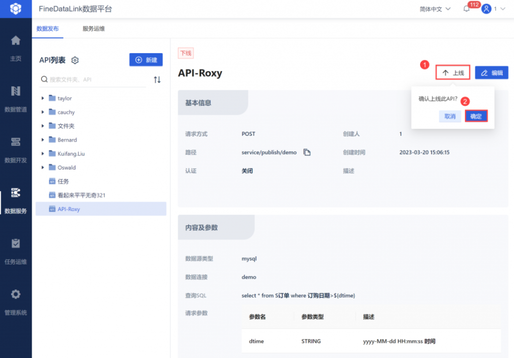Screen dimensions: 514x358
Task: Open the 数据管道 data pipeline icon
Action: point(16,91)
